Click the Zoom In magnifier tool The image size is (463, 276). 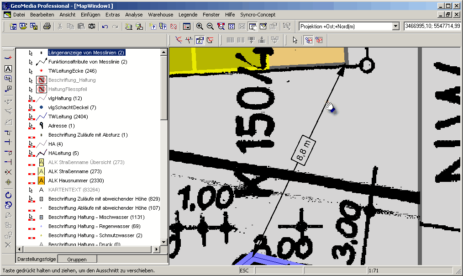(200, 27)
